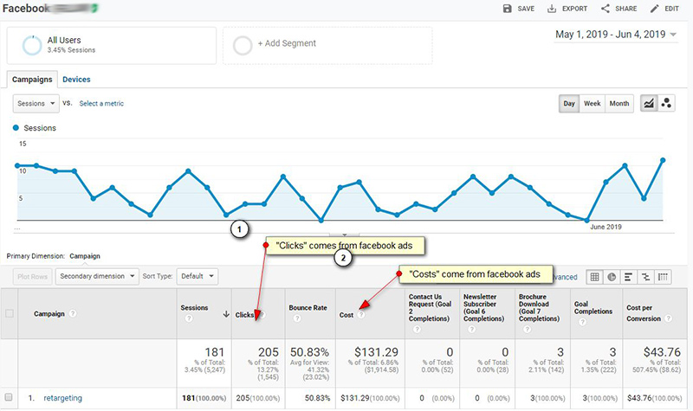Image resolution: width=693 pixels, height=411 pixels.
Task: Share this report
Action: [x=621, y=9]
